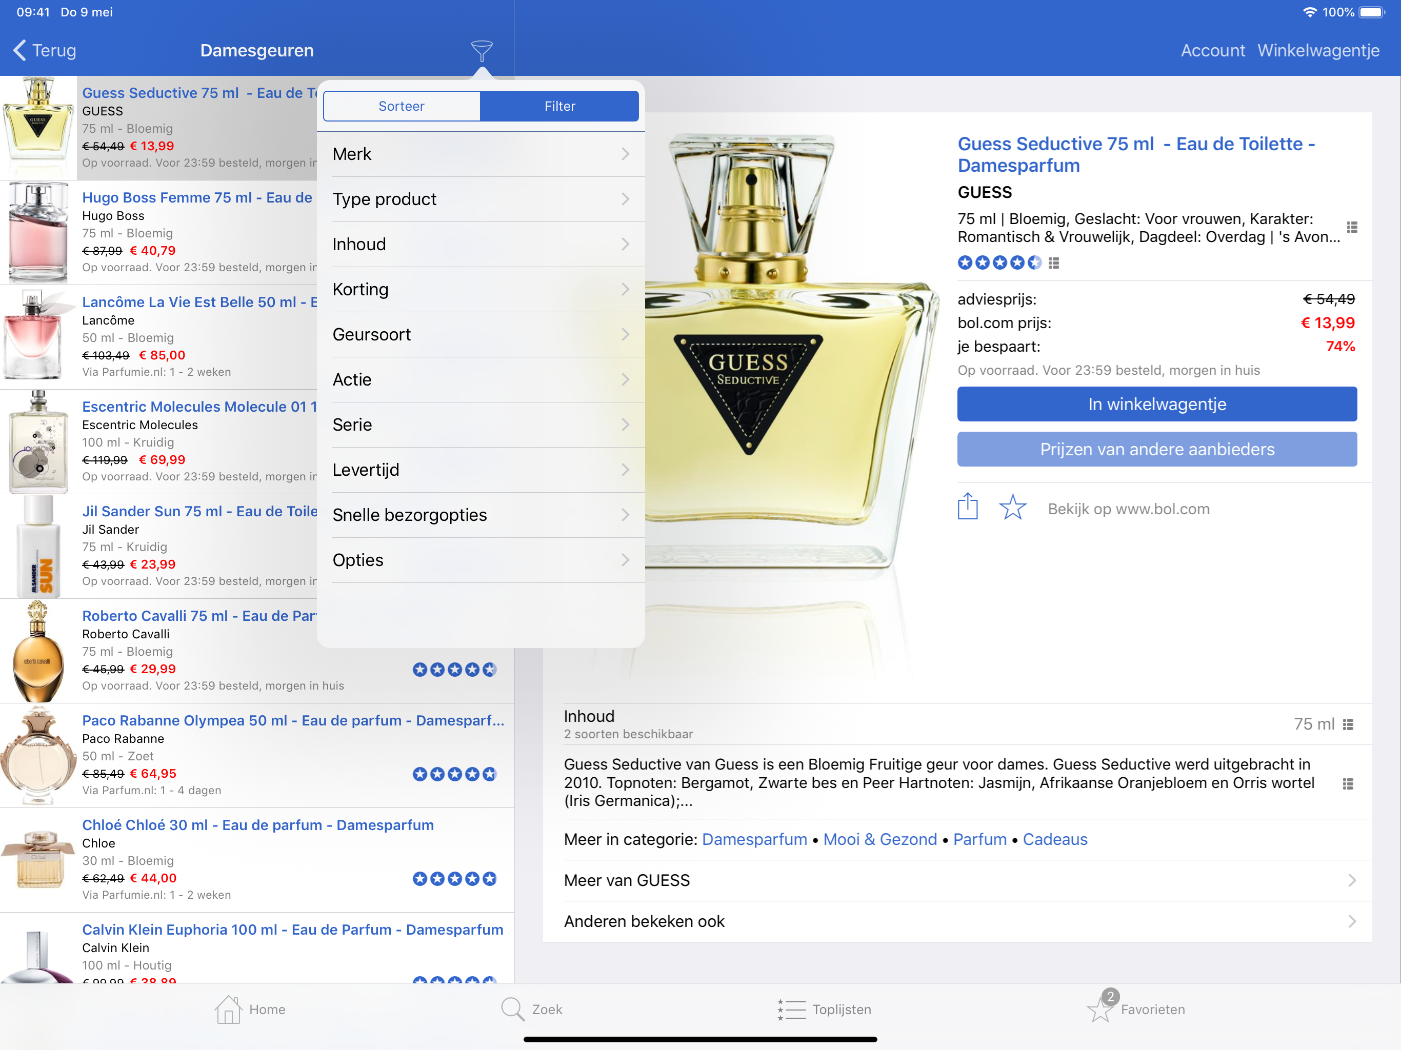Screen dimensions: 1401x1050
Task: Open the Toplijsten list icon
Action: (x=792, y=1009)
